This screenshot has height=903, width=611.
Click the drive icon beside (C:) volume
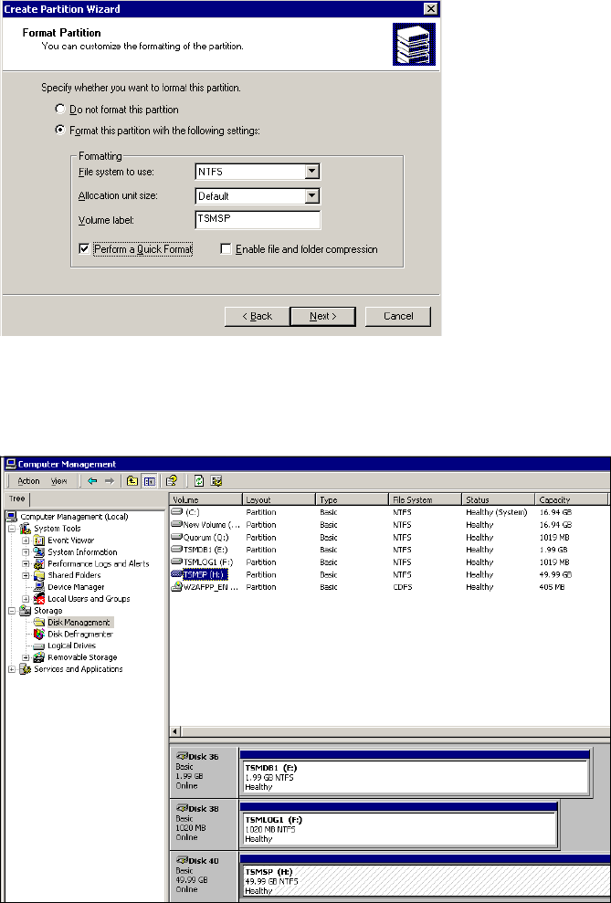click(177, 511)
